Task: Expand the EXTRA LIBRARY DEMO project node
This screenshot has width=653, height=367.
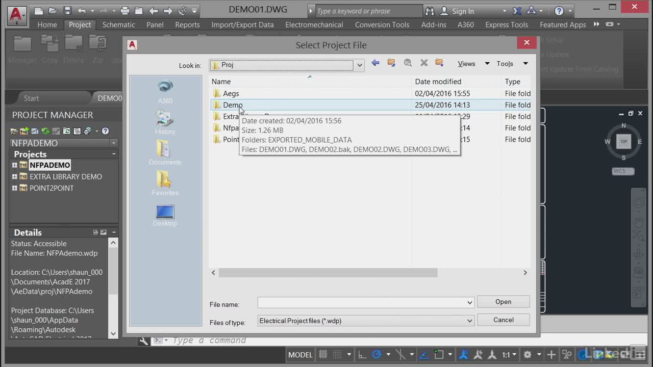Action: pos(14,177)
